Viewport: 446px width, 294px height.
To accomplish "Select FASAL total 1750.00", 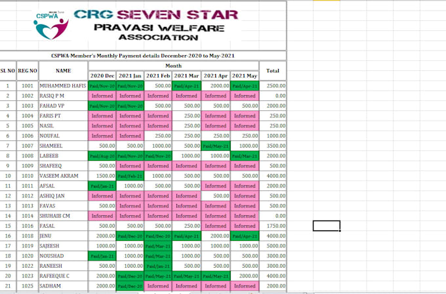I will click(x=273, y=226).
